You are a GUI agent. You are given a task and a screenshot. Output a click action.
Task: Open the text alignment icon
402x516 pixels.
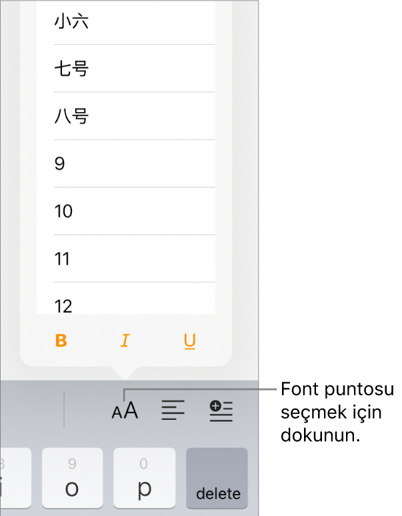[x=173, y=411]
